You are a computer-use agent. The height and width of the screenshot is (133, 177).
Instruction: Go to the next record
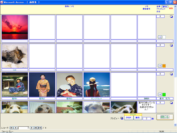(x=32, y=128)
